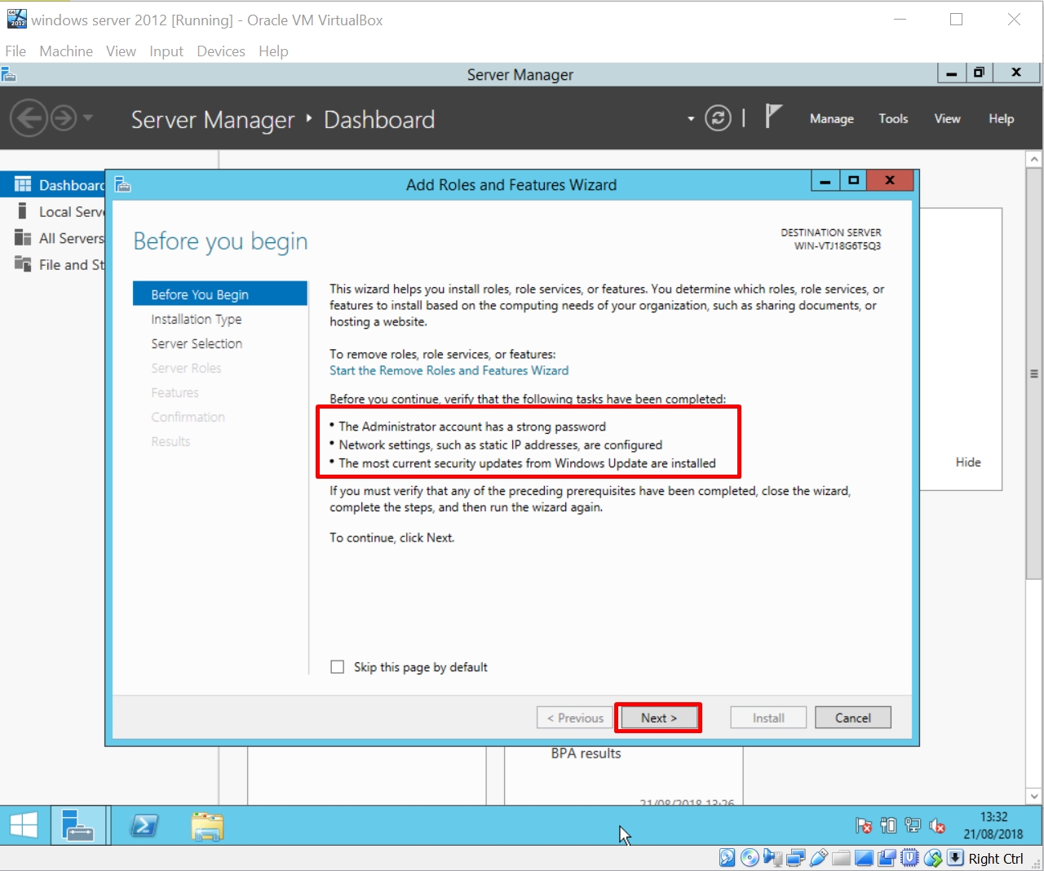The height and width of the screenshot is (871, 1044).
Task: Click the greyed-out Install button
Action: pyautogui.click(x=768, y=718)
